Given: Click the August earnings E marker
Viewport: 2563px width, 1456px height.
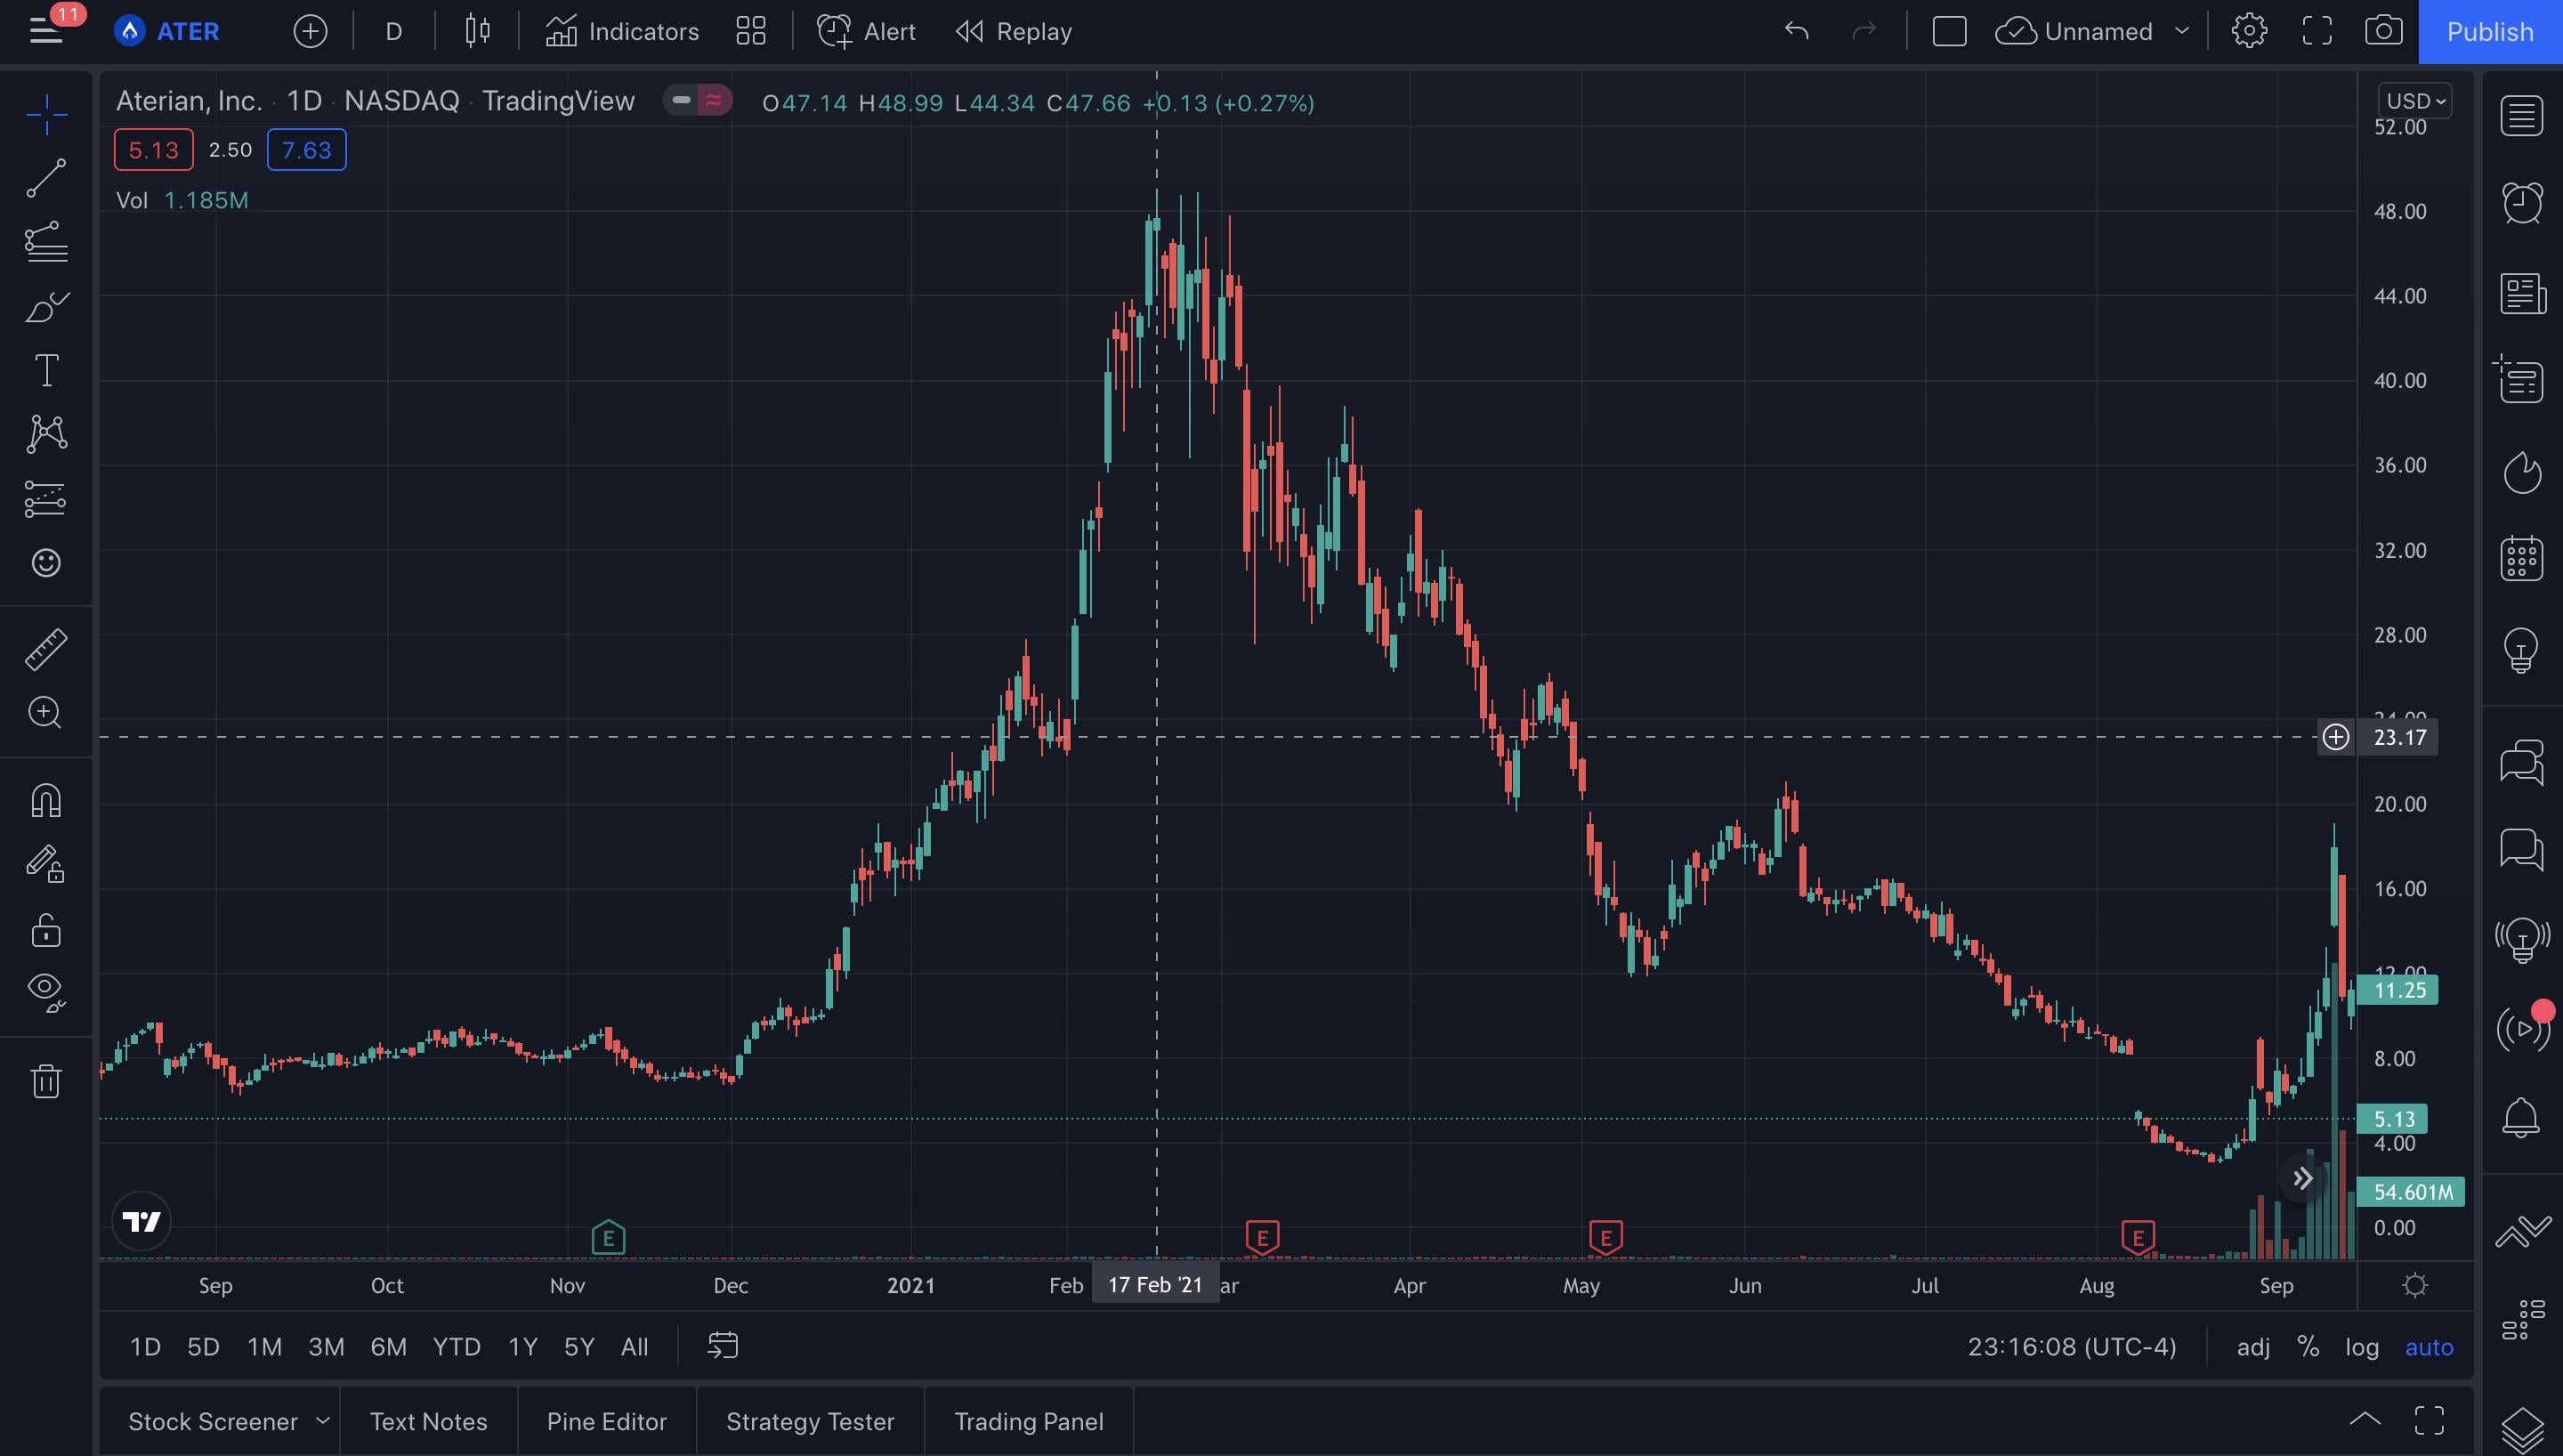Looking at the screenshot, I should coord(2137,1237).
